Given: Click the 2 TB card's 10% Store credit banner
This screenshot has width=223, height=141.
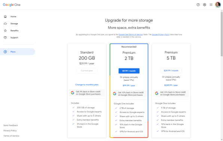Looking at the screenshot, I should tap(129, 94).
